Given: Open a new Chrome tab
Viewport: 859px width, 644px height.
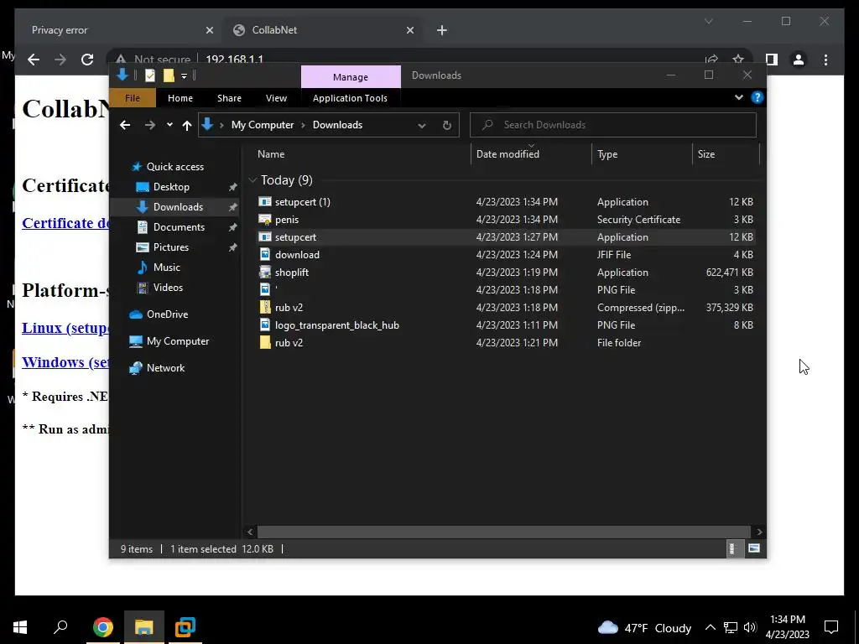Looking at the screenshot, I should tap(442, 31).
